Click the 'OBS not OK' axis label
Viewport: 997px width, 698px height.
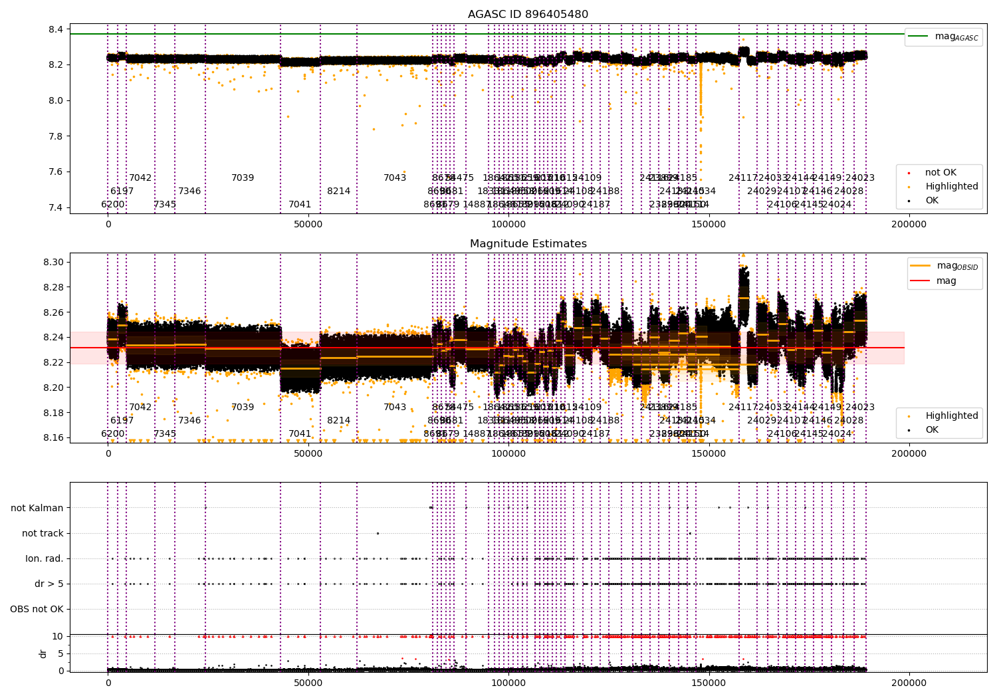coord(37,609)
